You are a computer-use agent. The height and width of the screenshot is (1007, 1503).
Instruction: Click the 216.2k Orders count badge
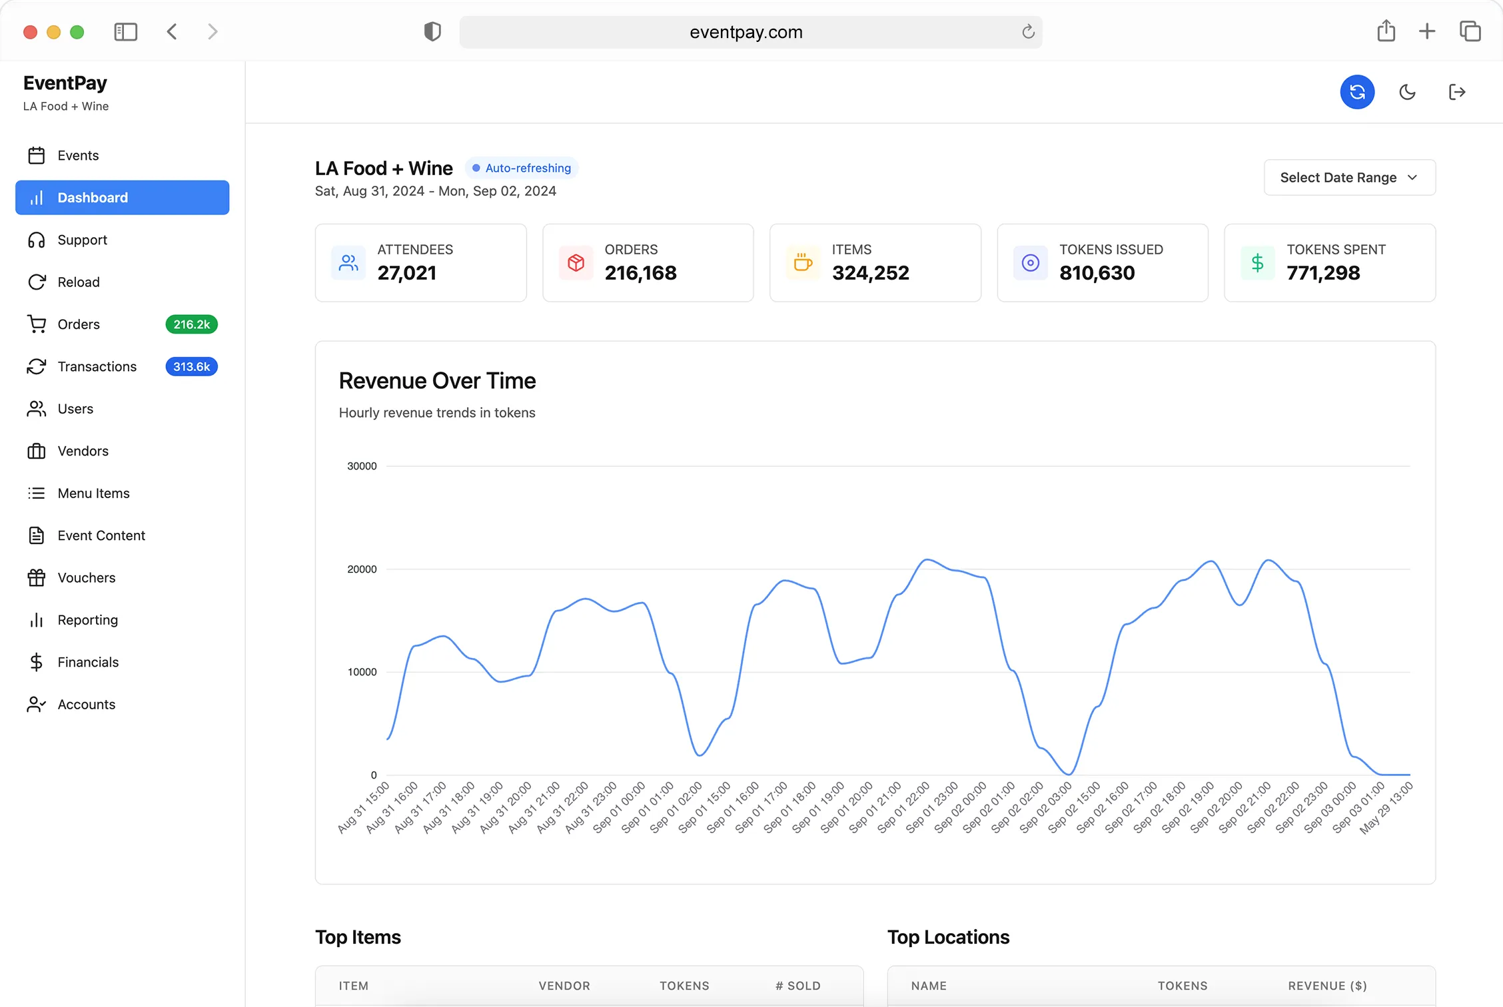(x=191, y=324)
